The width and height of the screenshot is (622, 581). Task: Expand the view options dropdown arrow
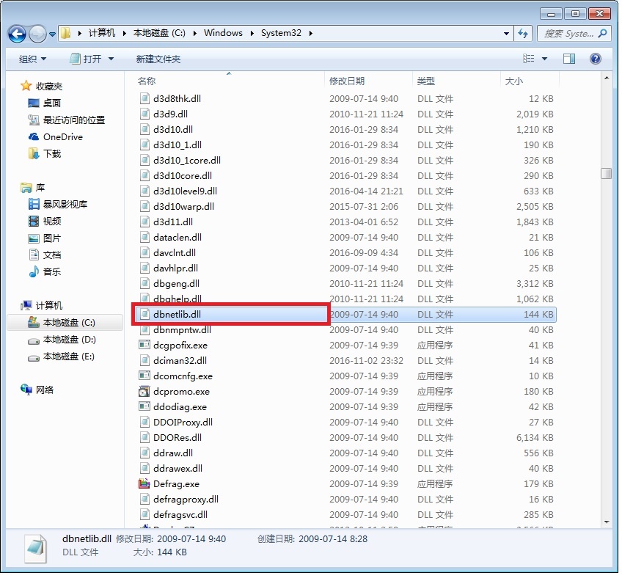(544, 59)
